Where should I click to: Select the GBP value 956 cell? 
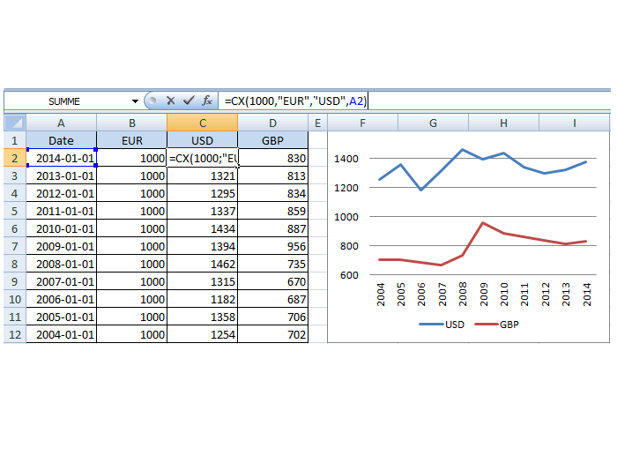pyautogui.click(x=272, y=246)
